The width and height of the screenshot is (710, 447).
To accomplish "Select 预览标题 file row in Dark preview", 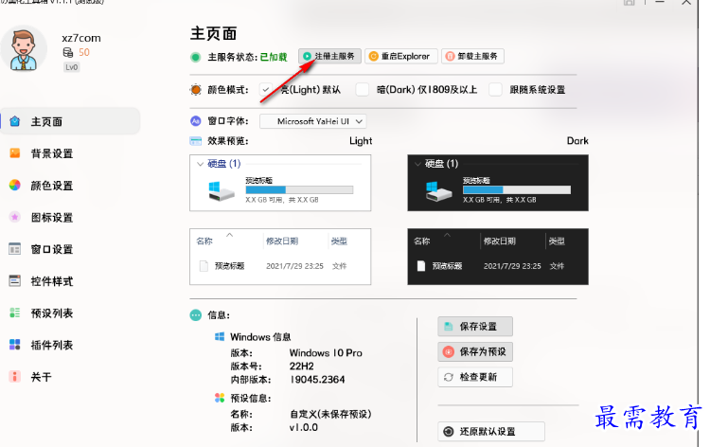I will [498, 266].
